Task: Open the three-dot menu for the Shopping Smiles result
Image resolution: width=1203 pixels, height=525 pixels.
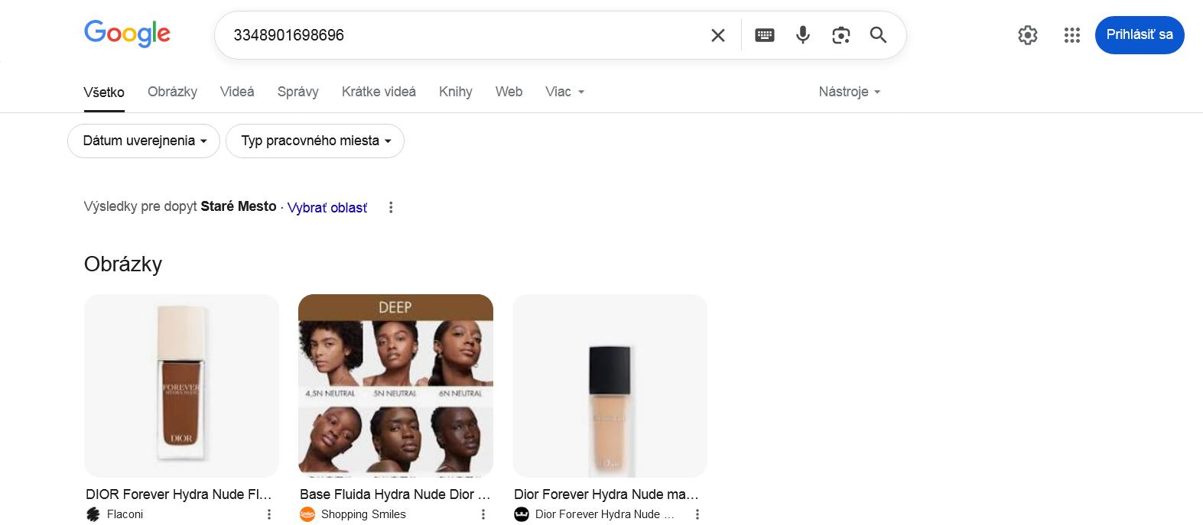Action: pos(483,514)
